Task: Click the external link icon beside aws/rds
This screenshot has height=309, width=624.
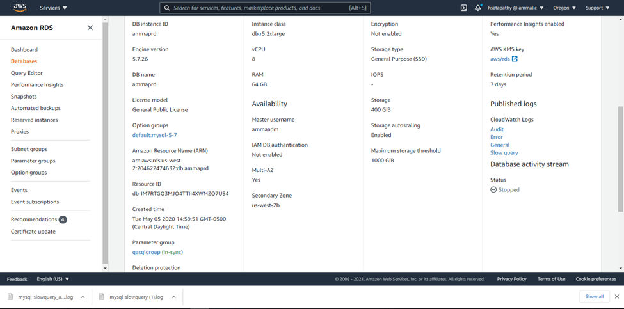Action: pos(515,59)
